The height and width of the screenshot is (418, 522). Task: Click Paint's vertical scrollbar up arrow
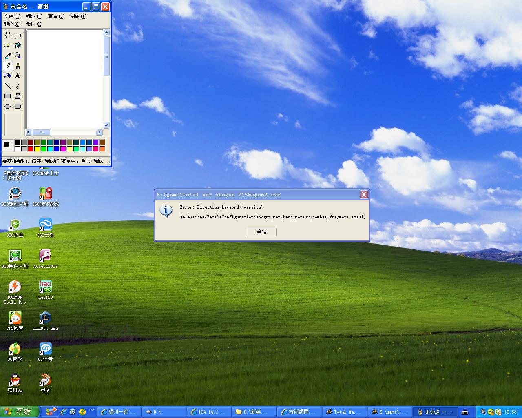pyautogui.click(x=106, y=32)
